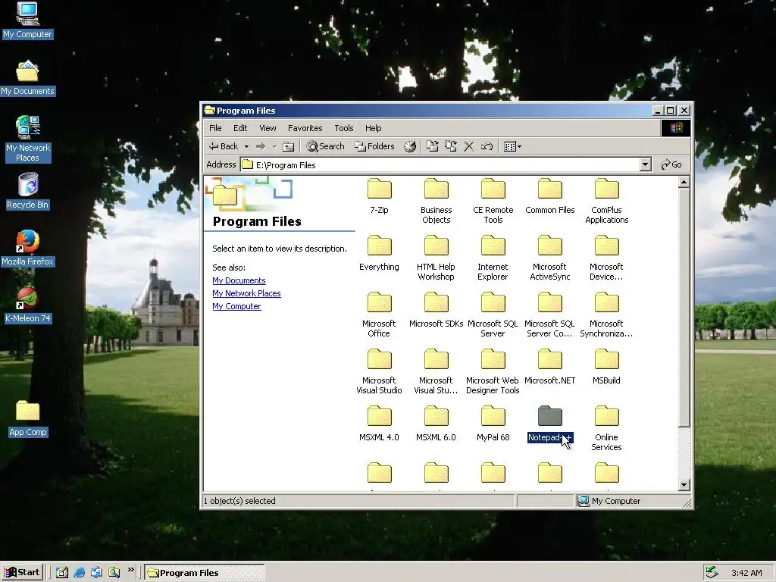Select the K-Meleon 74 desktop shortcut
Viewport: 776px width, 582px height.
[28, 305]
